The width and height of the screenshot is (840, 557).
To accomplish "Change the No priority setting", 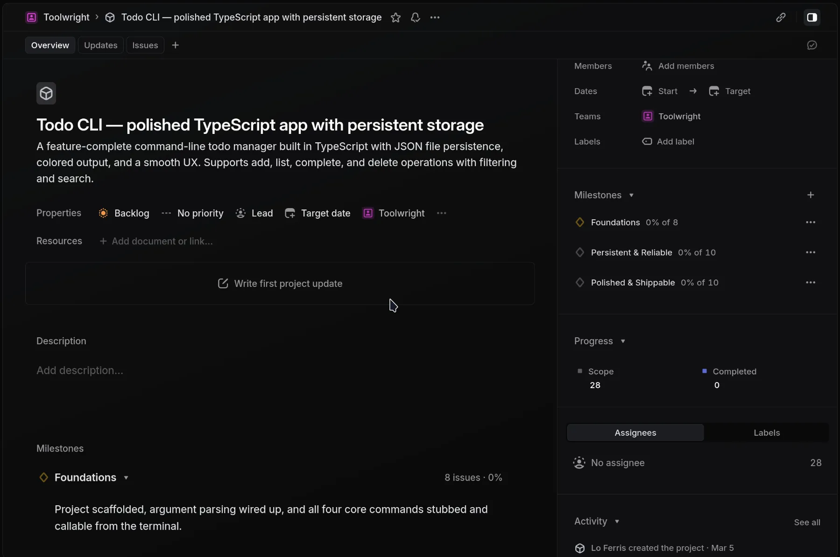I will pos(192,213).
